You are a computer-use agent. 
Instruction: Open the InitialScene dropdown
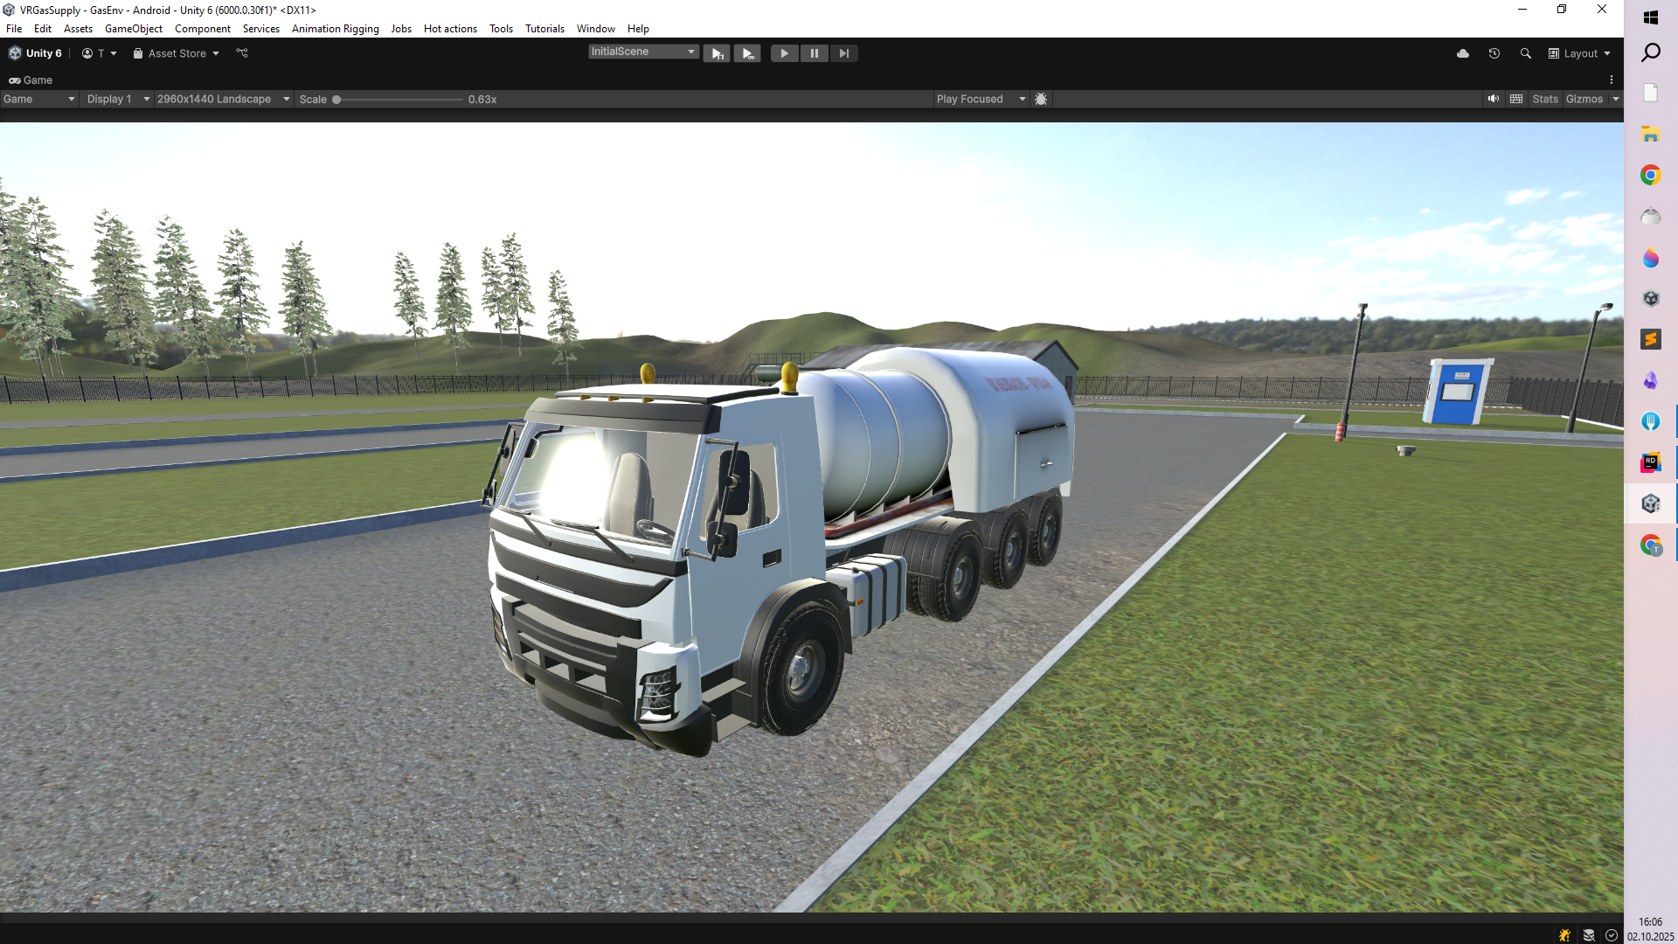point(643,52)
